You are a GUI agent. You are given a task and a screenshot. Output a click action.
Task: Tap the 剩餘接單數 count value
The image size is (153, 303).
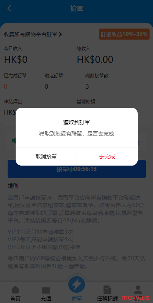coord(87,86)
